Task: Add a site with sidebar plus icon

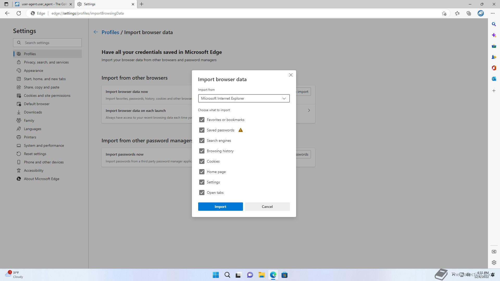Action: coord(494,91)
